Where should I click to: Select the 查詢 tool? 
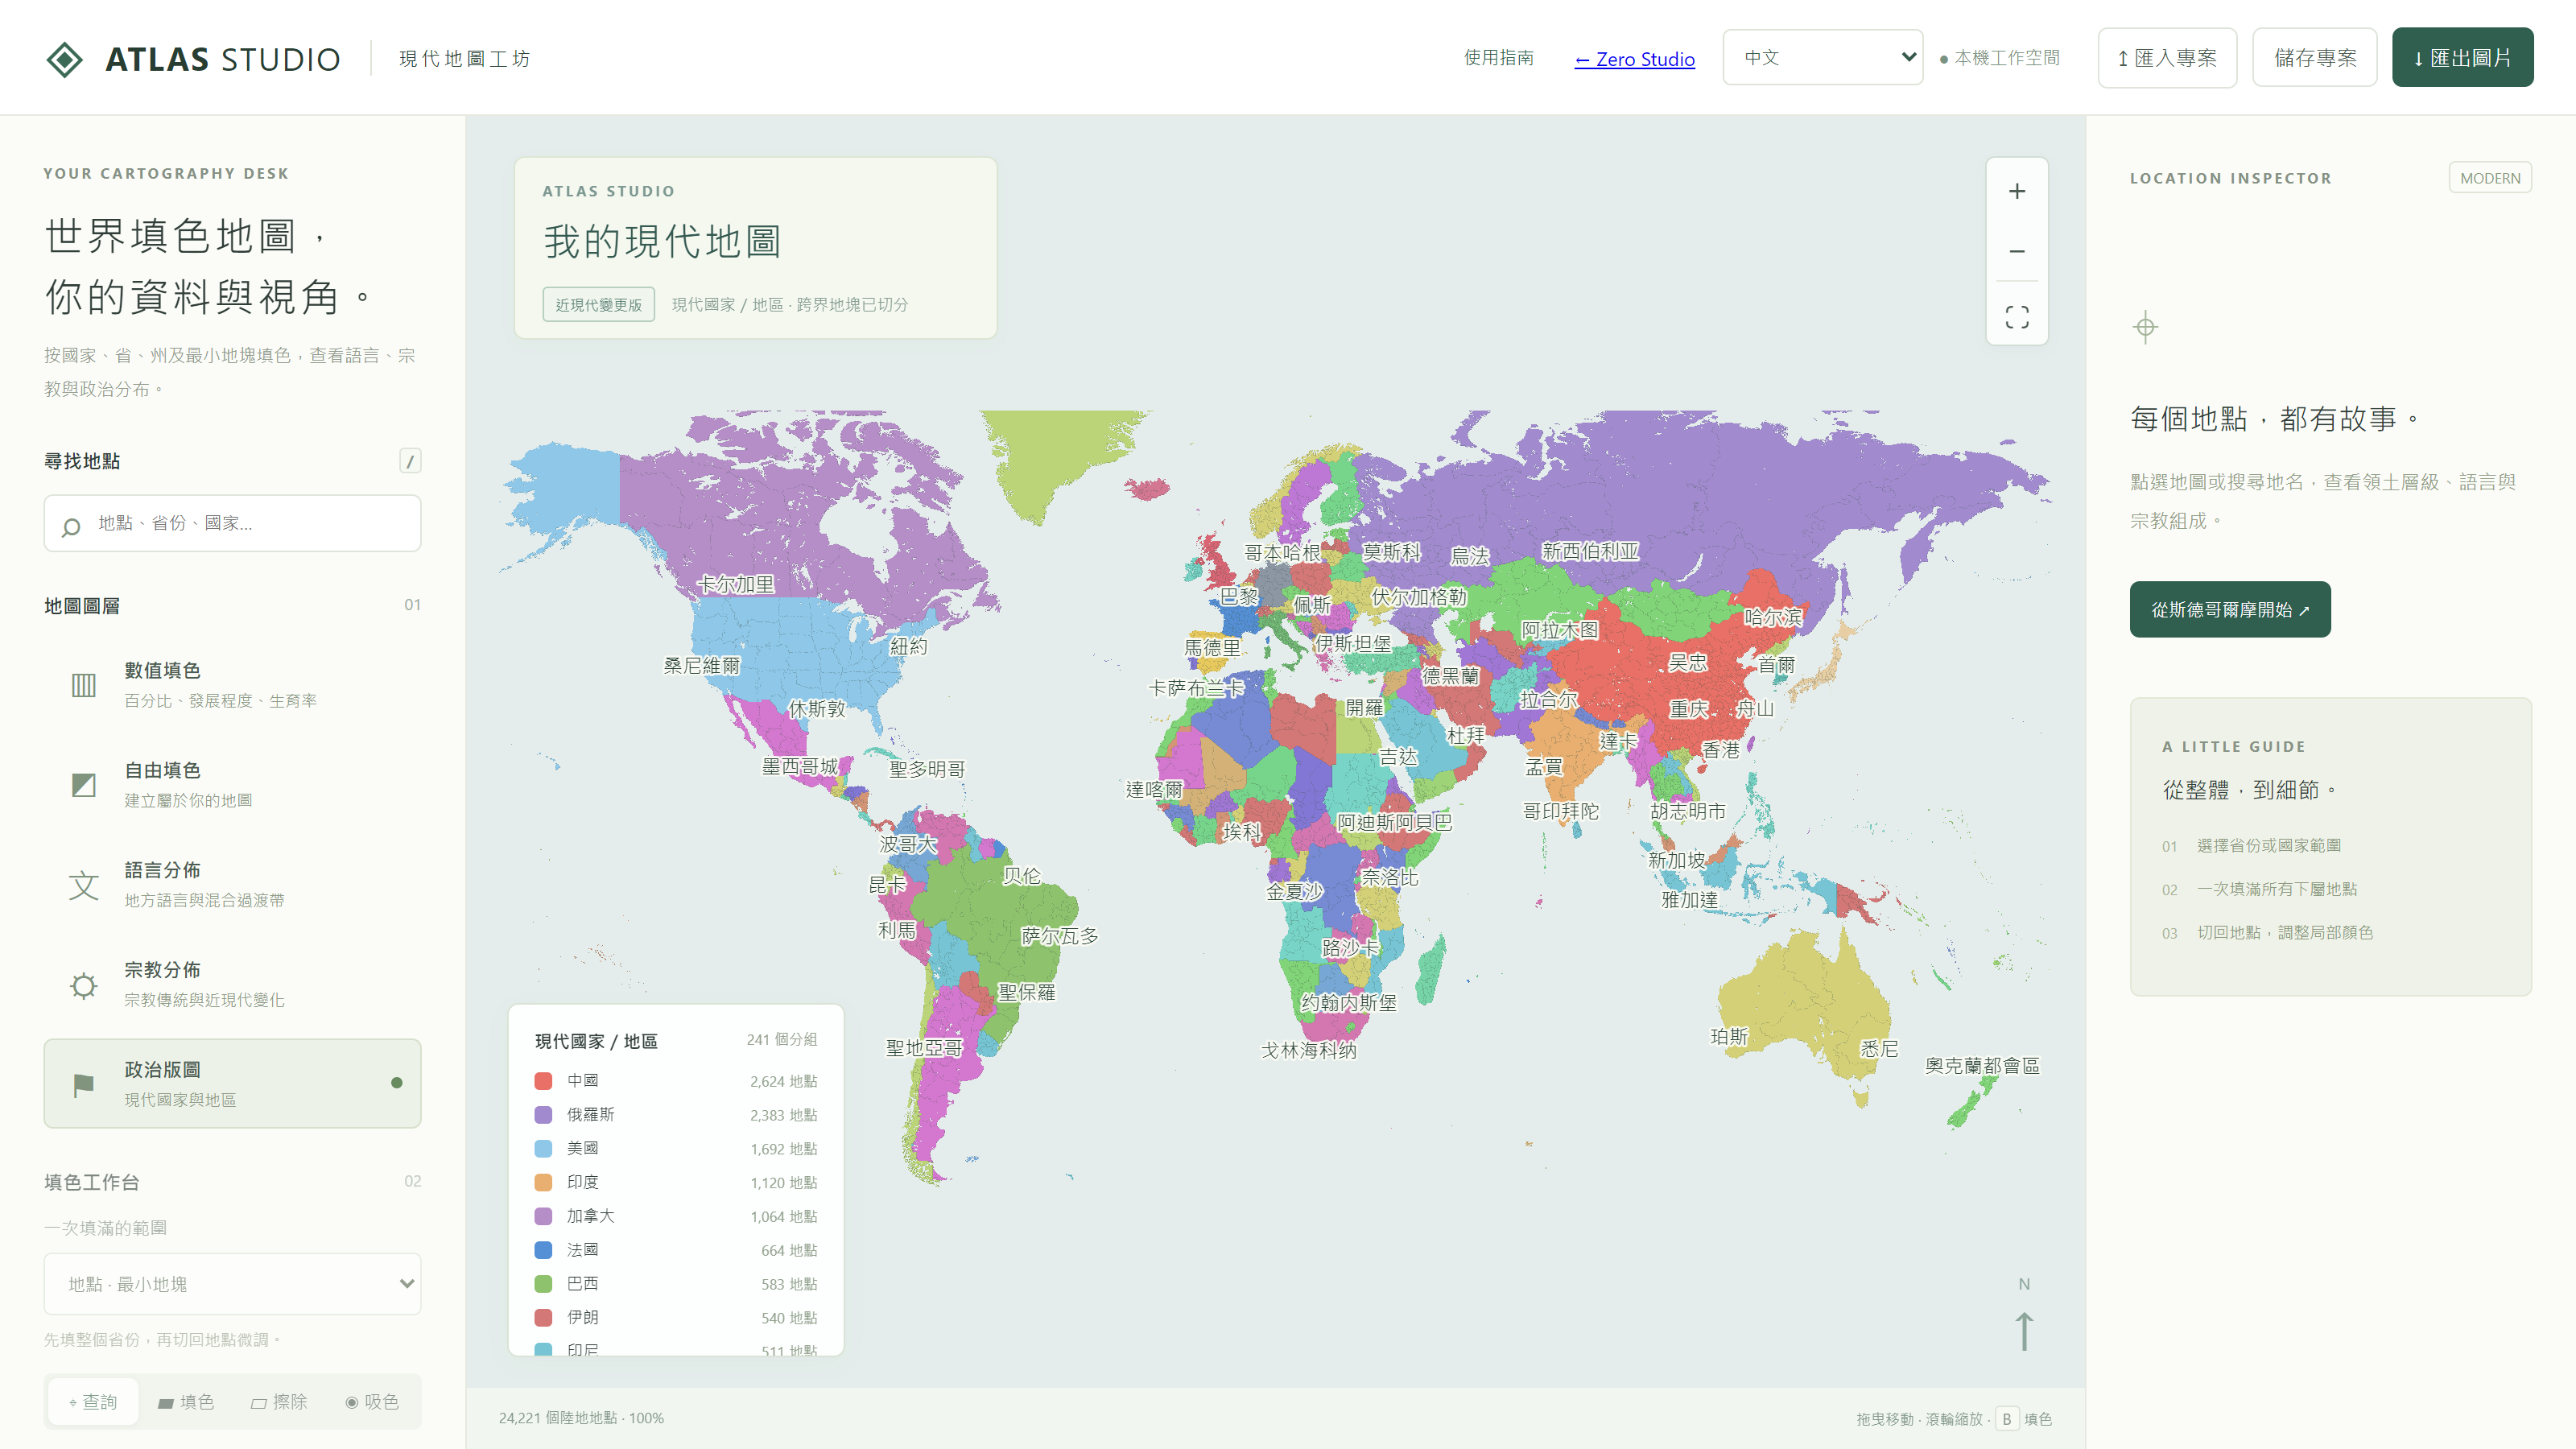93,1402
